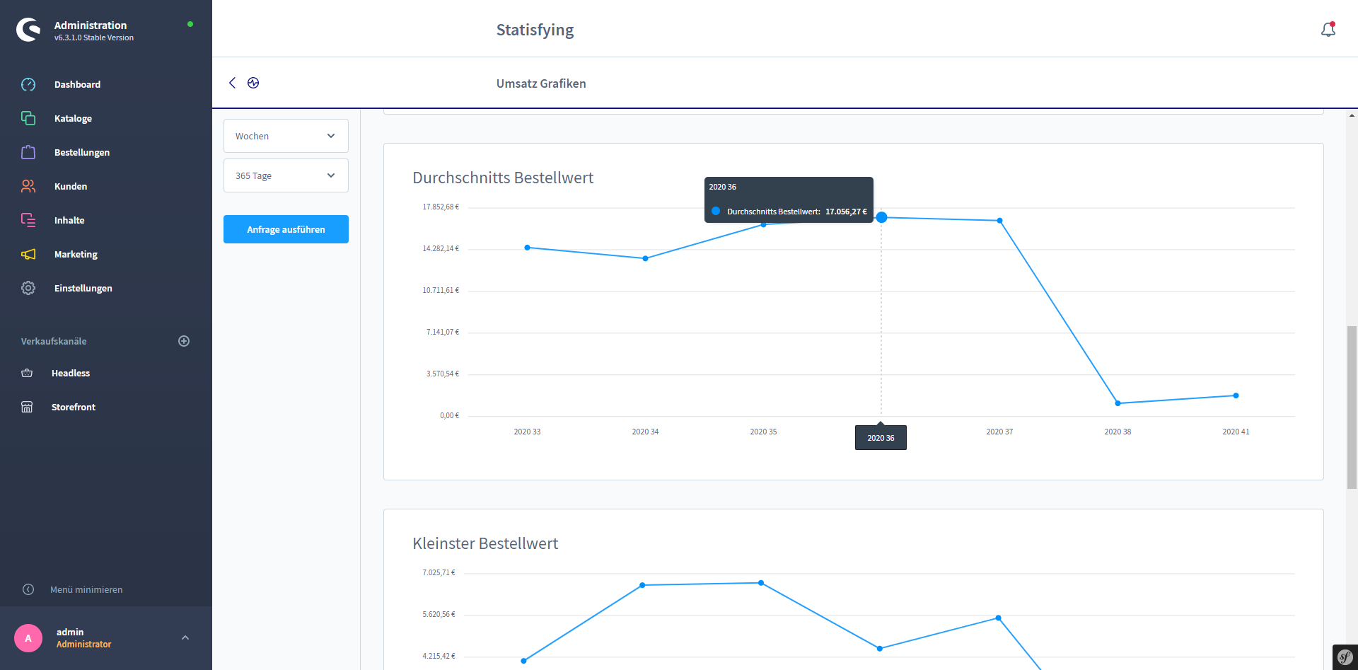Click the Shopware logo icon
This screenshot has height=670, width=1358.
[x=28, y=30]
